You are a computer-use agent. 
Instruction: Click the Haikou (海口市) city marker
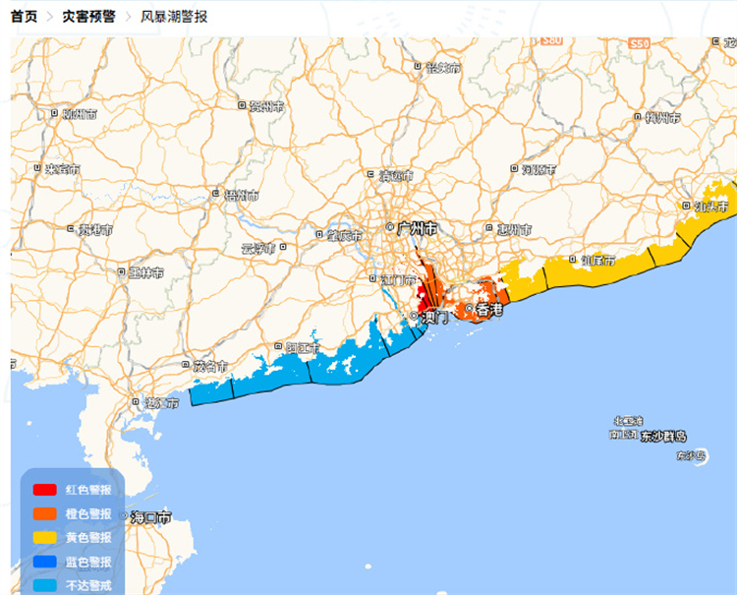(x=123, y=516)
